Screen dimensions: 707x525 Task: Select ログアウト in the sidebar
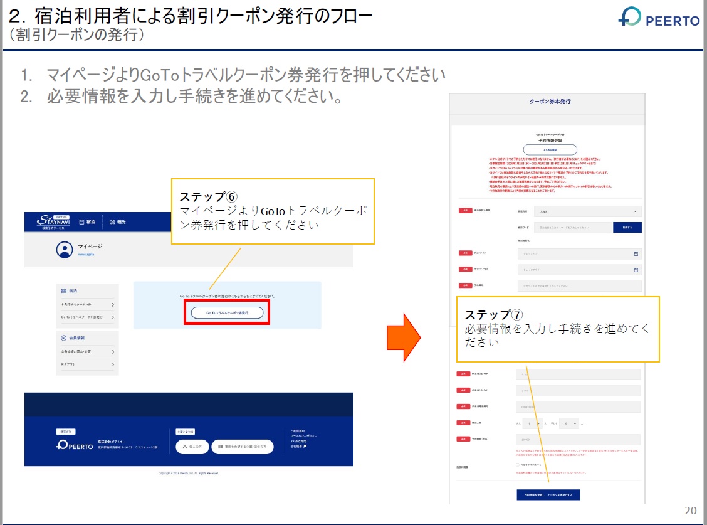coord(88,364)
